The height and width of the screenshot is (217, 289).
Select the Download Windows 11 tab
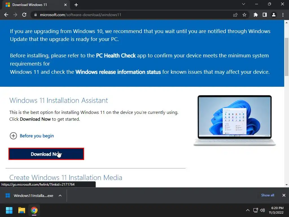tap(36, 5)
